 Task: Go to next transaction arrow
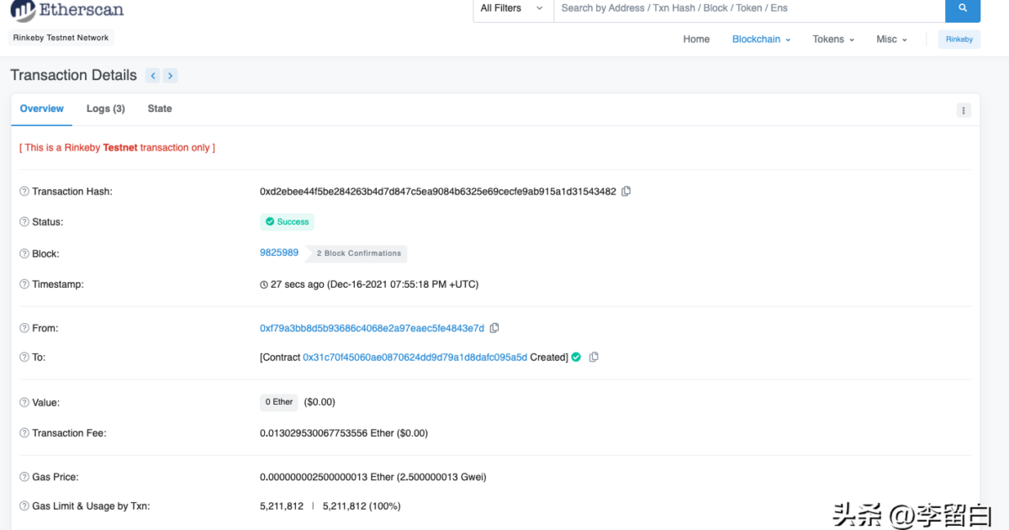point(170,76)
